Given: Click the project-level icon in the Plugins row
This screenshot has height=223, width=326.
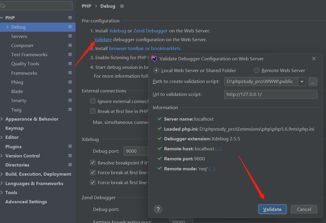Looking at the screenshot, I should tap(70, 146).
